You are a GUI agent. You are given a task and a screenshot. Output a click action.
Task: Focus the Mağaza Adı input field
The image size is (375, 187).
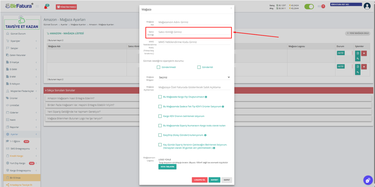point(194,22)
